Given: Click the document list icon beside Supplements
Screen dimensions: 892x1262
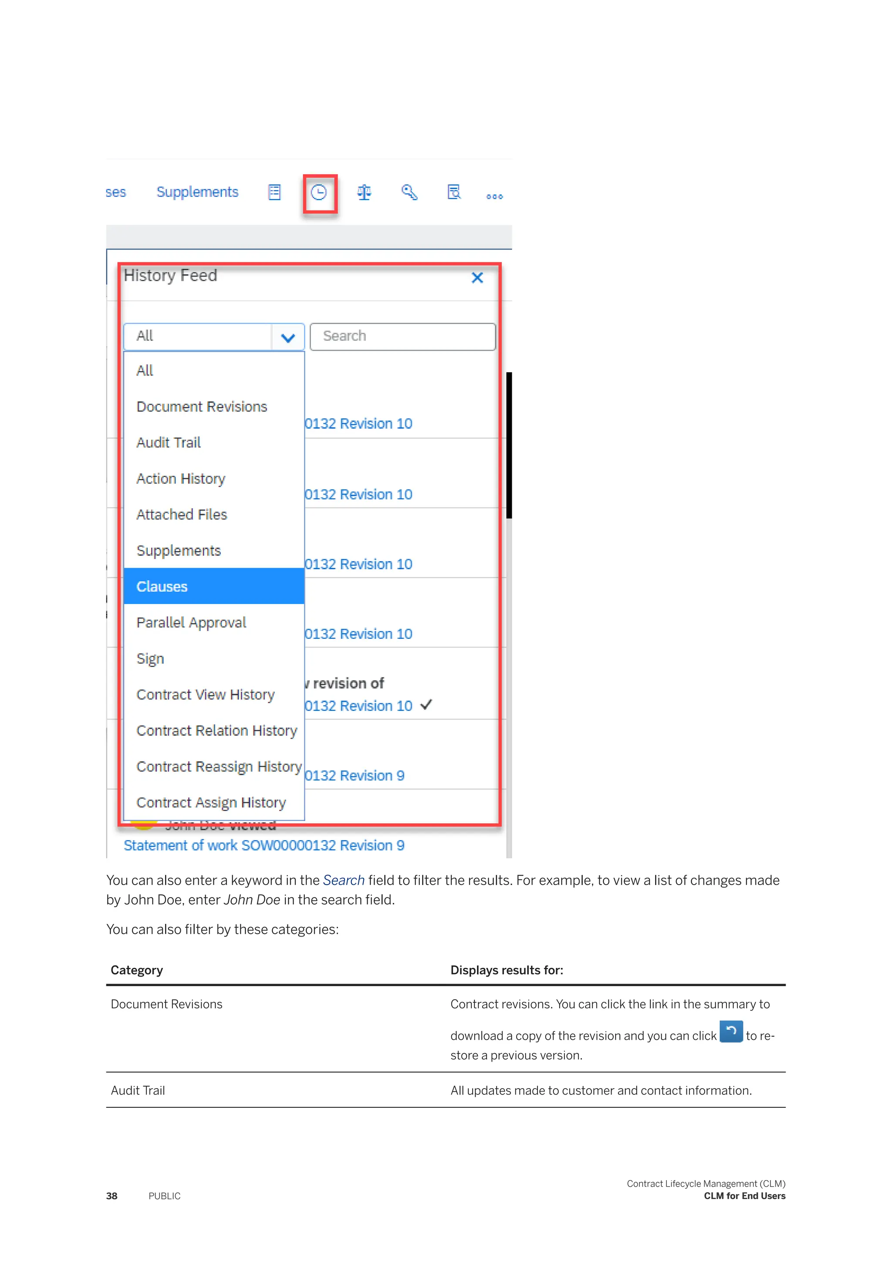Looking at the screenshot, I should (x=274, y=192).
